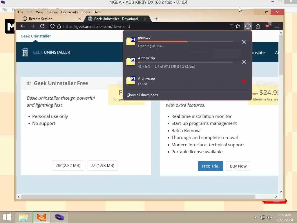Click the Free Trial button

(x=211, y=166)
